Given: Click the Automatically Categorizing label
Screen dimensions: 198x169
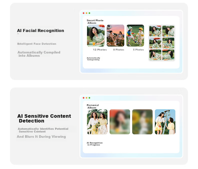Looking at the screenshot, I should click(93, 59).
